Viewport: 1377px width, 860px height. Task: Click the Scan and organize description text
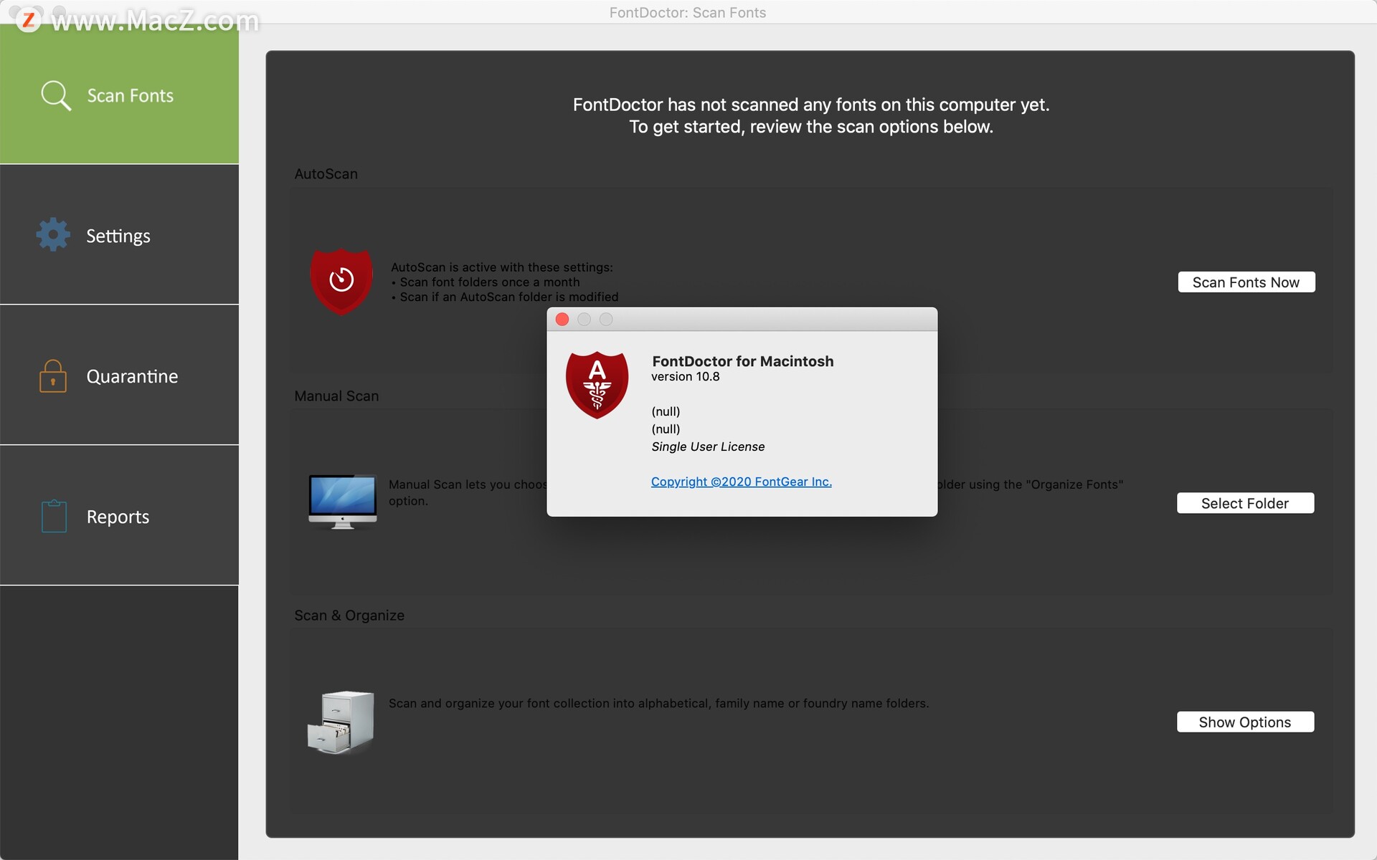click(x=658, y=704)
